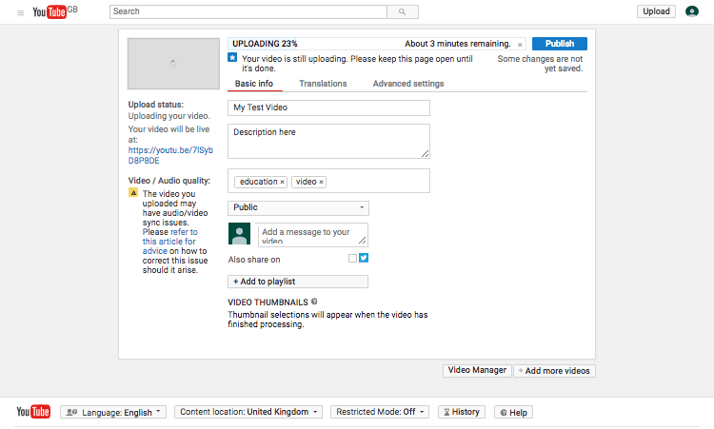This screenshot has width=714, height=429.
Task: Click the My Test Video title field
Action: 328,107
